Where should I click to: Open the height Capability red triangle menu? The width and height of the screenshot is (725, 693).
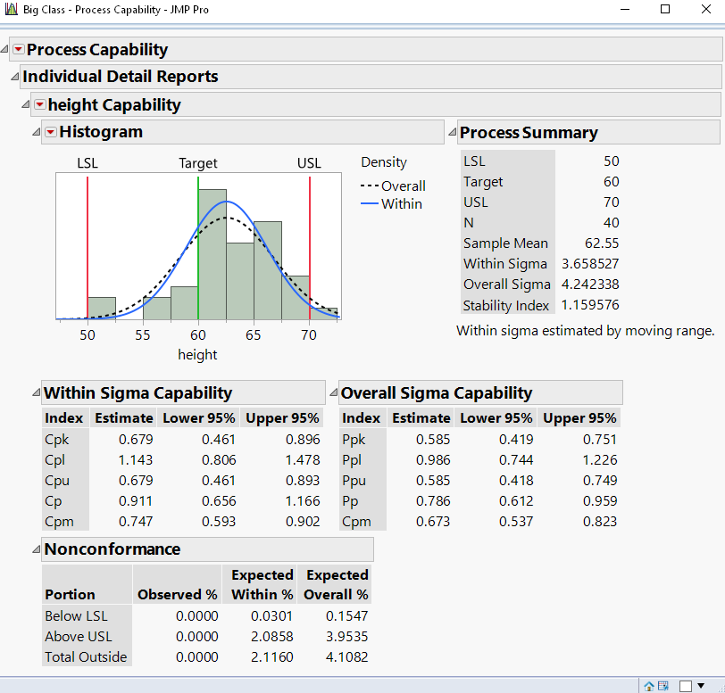click(x=40, y=104)
